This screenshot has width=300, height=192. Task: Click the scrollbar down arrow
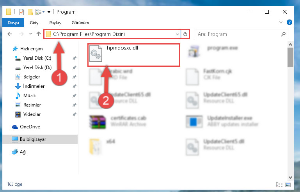(x=290, y=178)
